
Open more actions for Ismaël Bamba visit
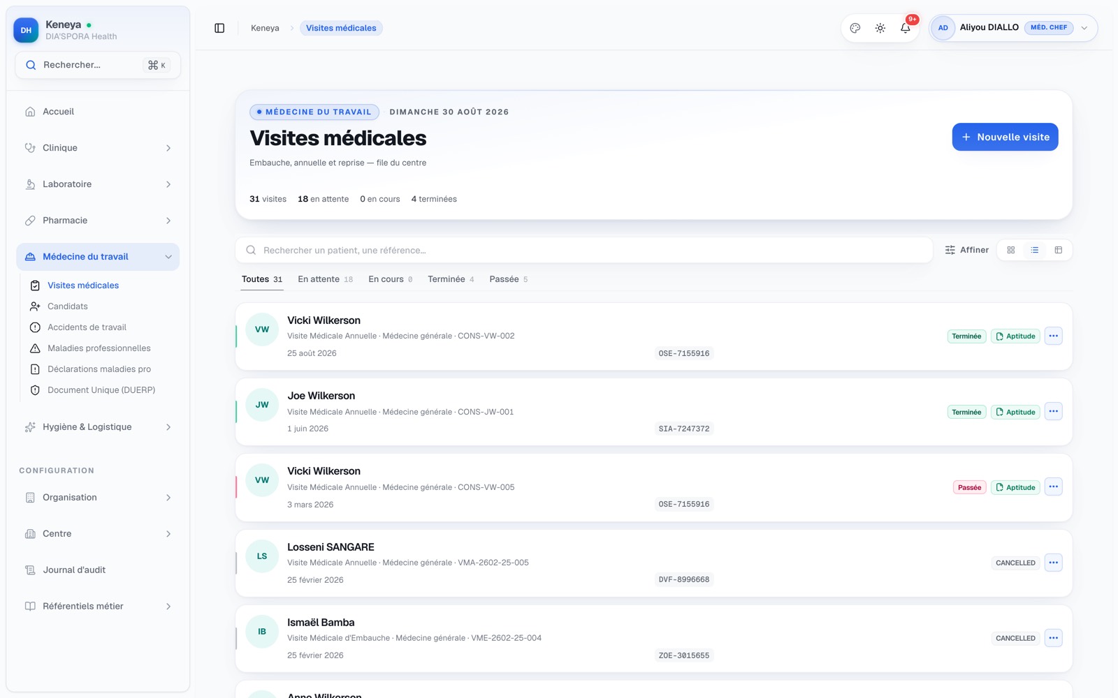(x=1054, y=638)
